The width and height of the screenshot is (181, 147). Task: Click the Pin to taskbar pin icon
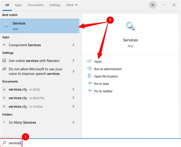[x=90, y=91]
